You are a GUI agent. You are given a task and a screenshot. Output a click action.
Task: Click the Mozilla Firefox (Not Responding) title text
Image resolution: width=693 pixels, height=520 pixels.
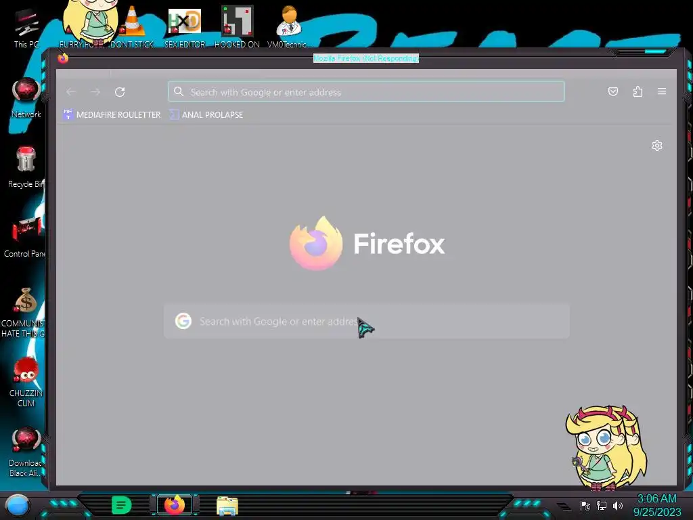(366, 58)
